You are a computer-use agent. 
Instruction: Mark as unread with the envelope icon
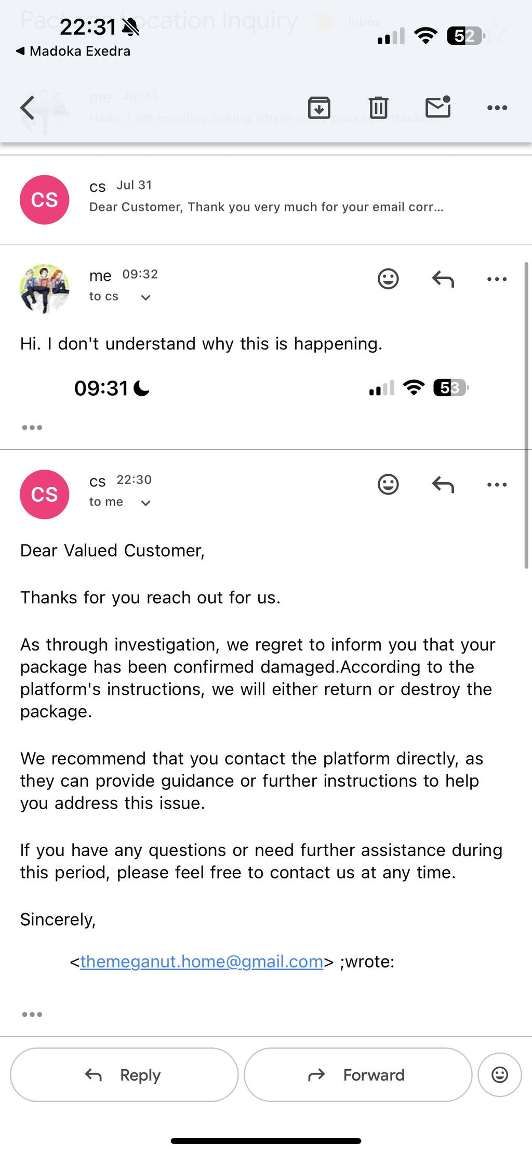[438, 107]
